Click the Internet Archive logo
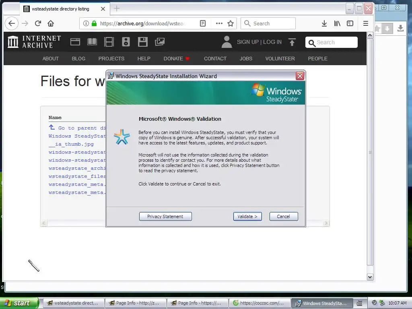 [x=35, y=42]
